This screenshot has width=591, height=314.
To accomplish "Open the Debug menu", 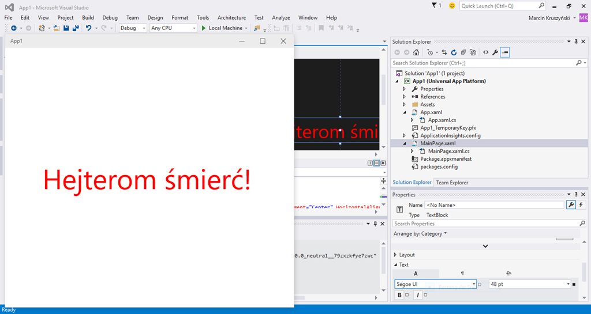I will [110, 18].
